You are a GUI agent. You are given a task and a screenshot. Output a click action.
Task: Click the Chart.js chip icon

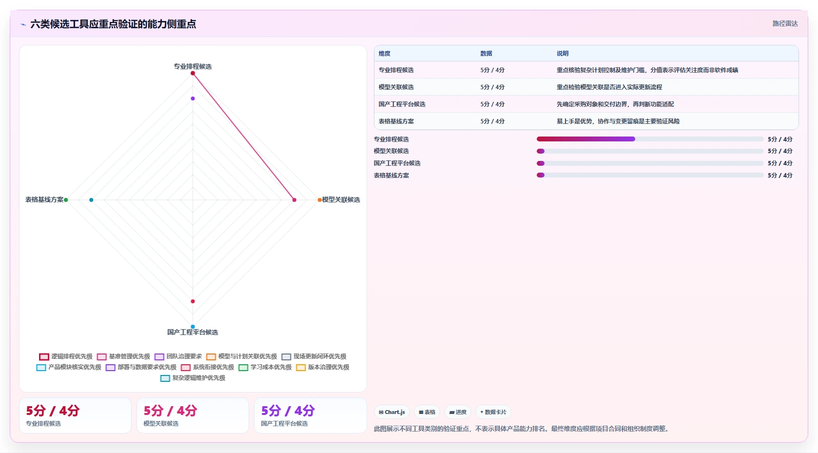coord(381,412)
